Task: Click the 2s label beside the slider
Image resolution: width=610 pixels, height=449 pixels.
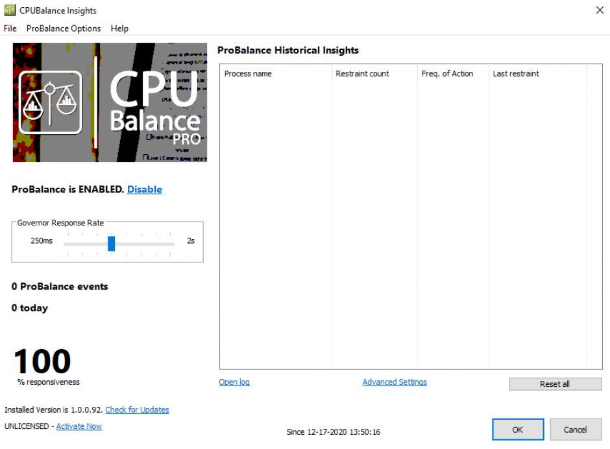Action: pos(191,240)
